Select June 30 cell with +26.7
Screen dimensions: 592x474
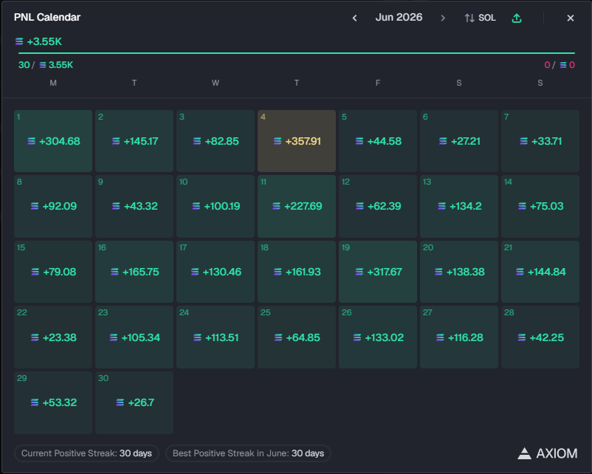134,402
